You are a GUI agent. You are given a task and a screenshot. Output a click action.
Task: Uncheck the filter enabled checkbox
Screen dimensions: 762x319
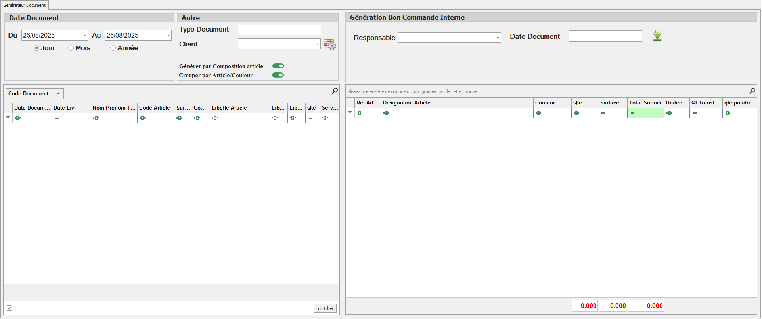[10, 308]
